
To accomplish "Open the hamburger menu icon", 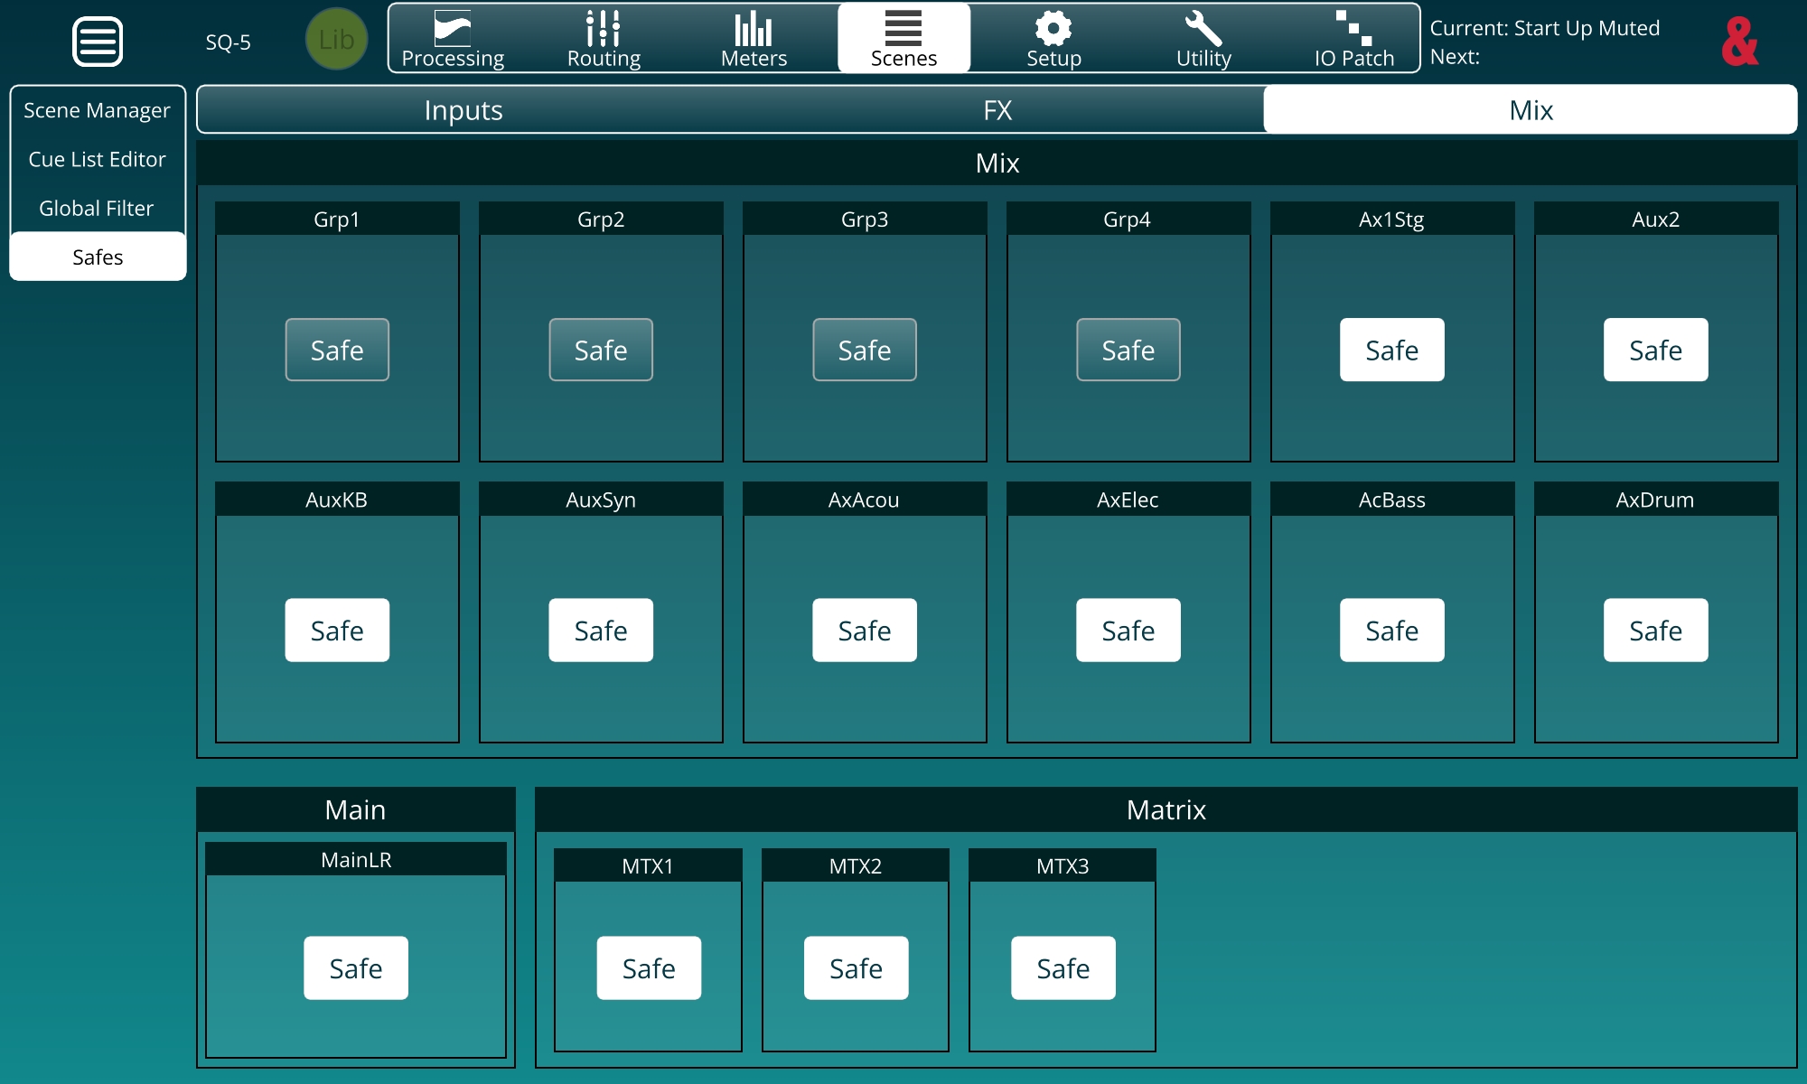I will tap(98, 42).
